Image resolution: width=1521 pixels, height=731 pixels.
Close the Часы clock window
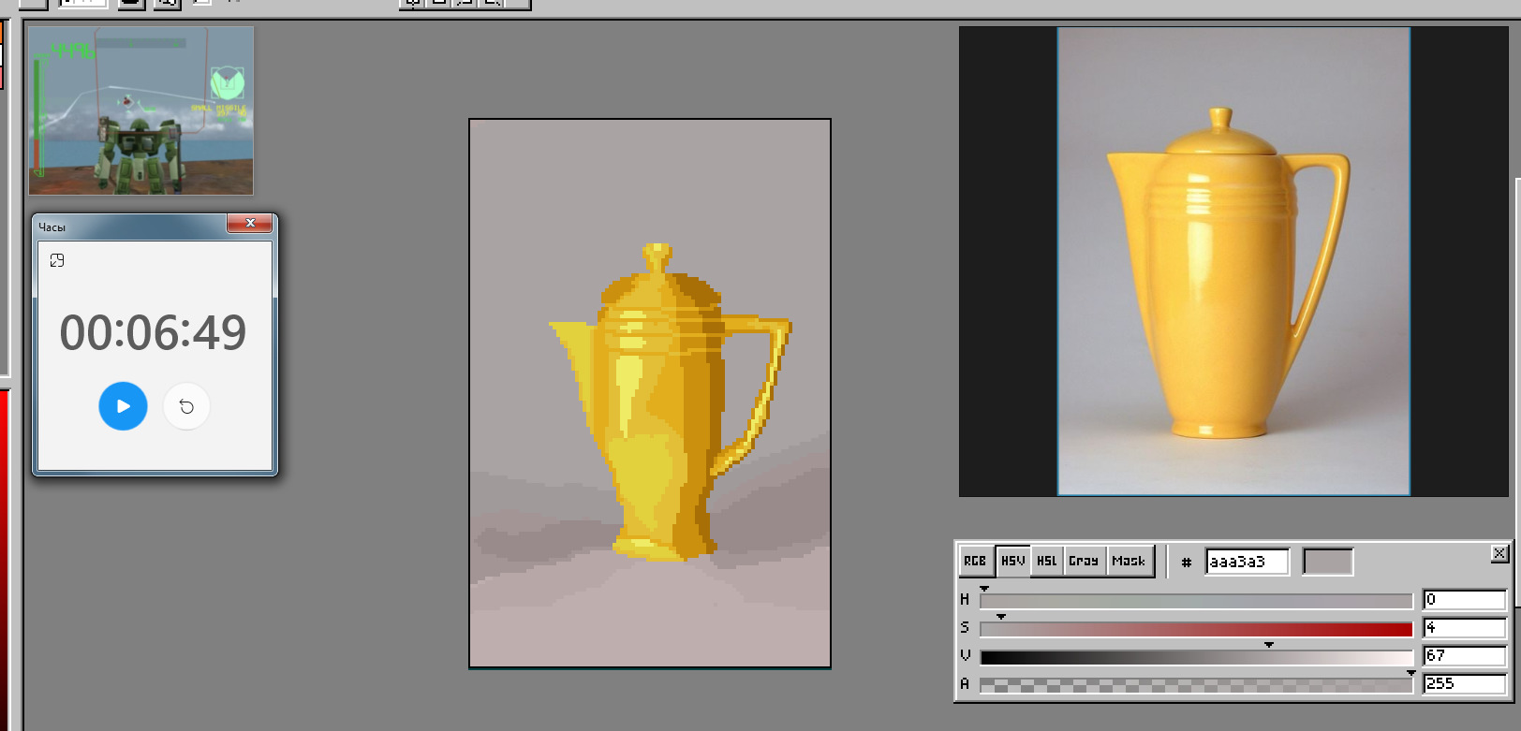click(250, 224)
